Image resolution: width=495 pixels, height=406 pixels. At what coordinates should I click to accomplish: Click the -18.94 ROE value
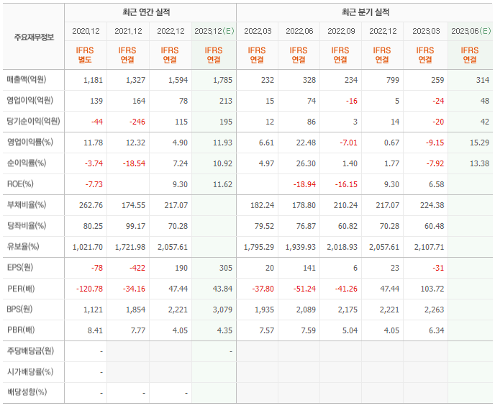pyautogui.click(x=304, y=184)
